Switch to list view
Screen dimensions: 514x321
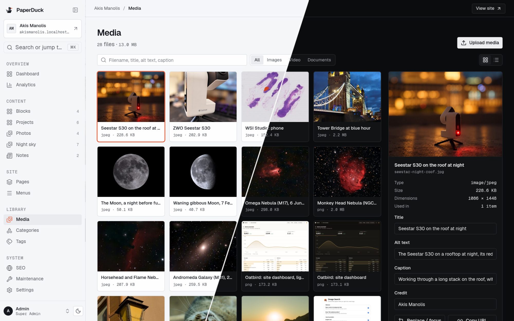(496, 60)
